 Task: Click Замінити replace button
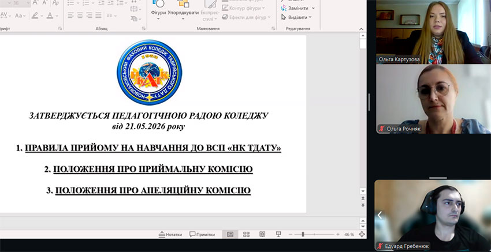(298, 8)
